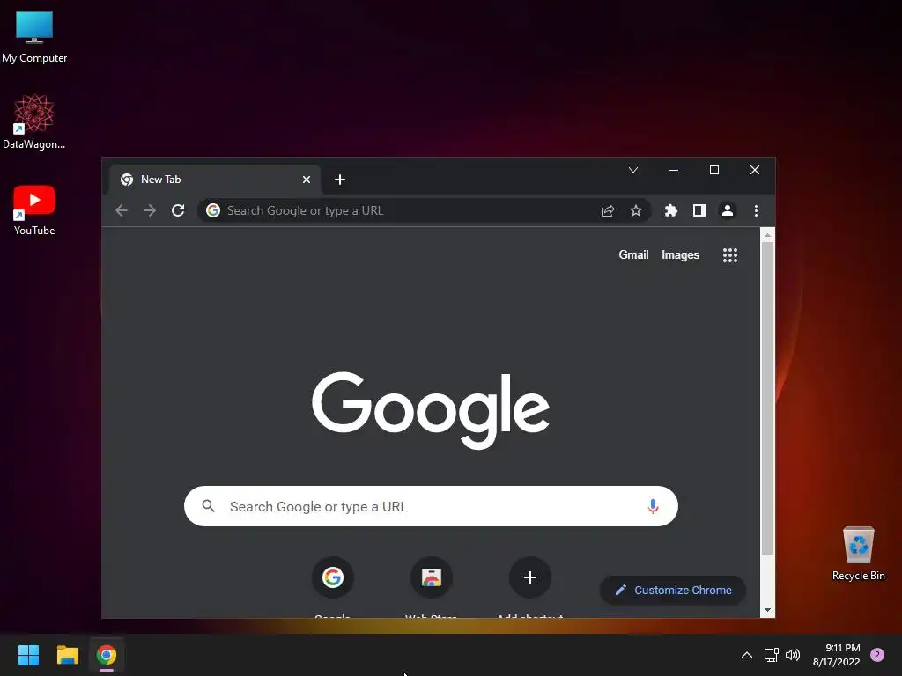This screenshot has width=902, height=676.
Task: Start voice search with the microphone
Action: point(653,506)
